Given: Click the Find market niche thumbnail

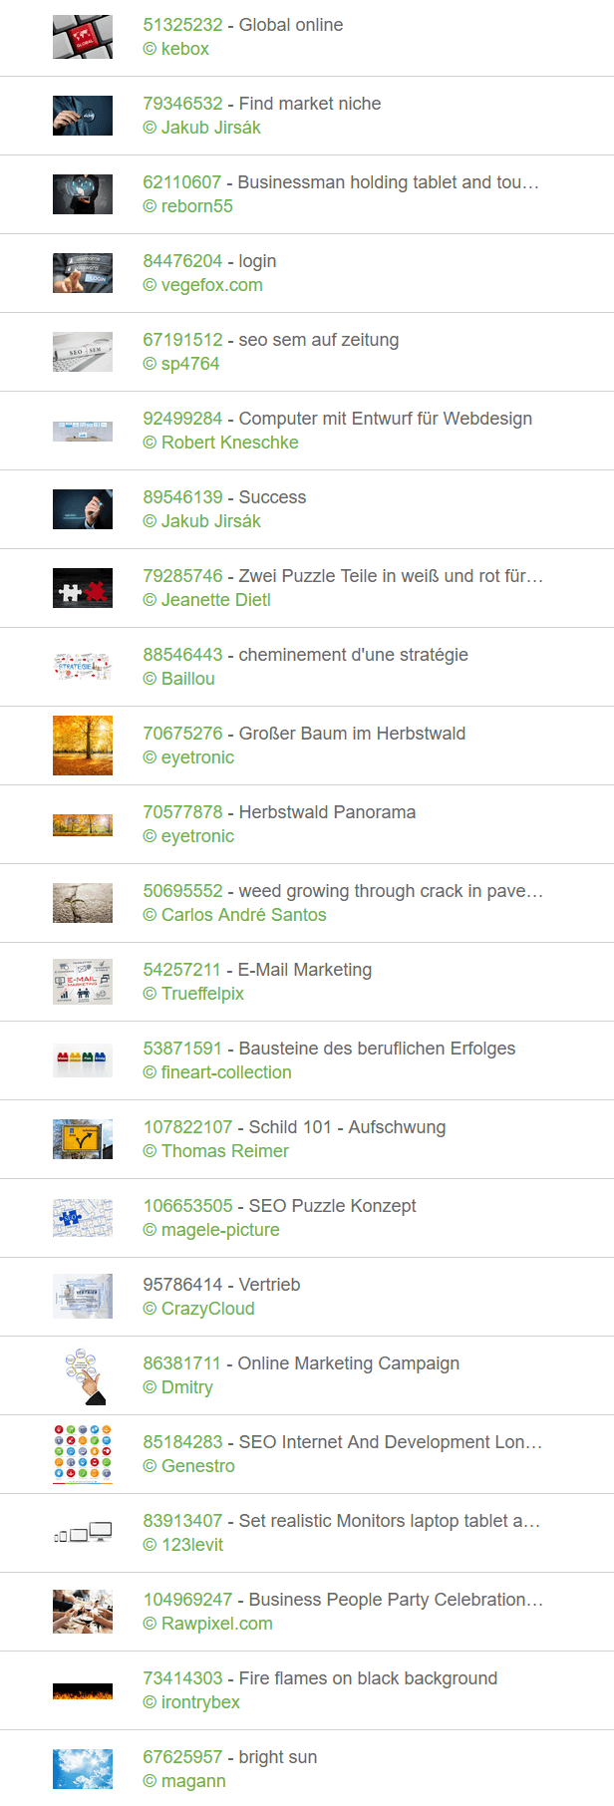Looking at the screenshot, I should [83, 116].
